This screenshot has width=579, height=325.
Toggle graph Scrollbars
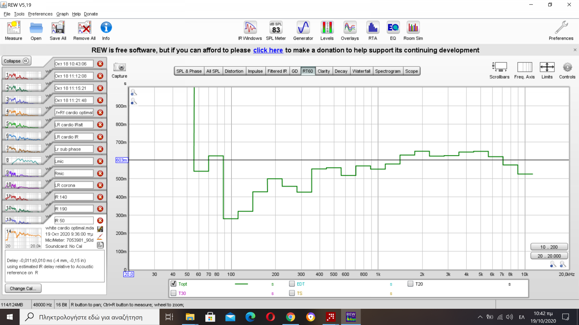(x=499, y=70)
